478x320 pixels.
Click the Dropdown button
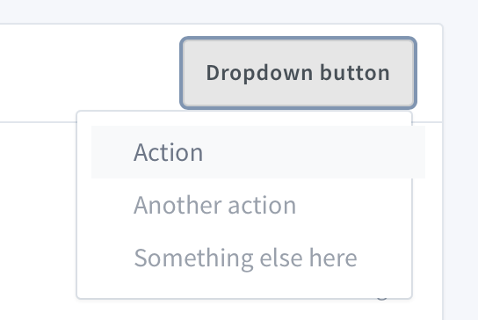298,73
